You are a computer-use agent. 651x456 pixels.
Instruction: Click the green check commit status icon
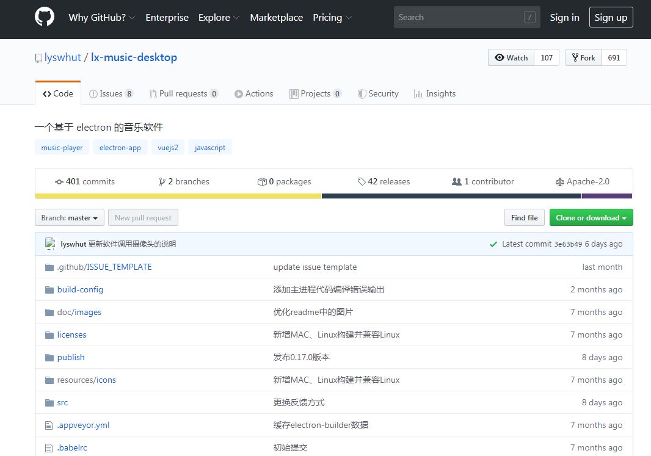493,244
